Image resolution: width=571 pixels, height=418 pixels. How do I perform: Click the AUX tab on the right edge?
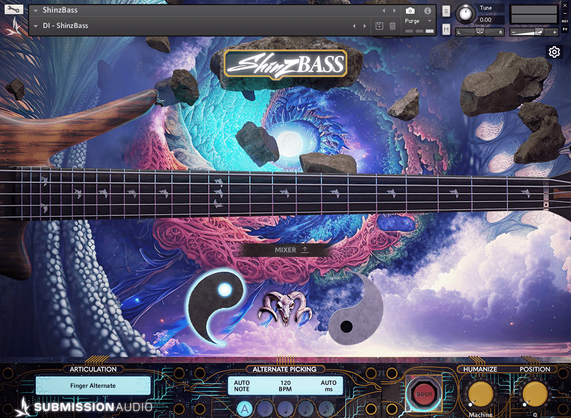click(x=565, y=21)
